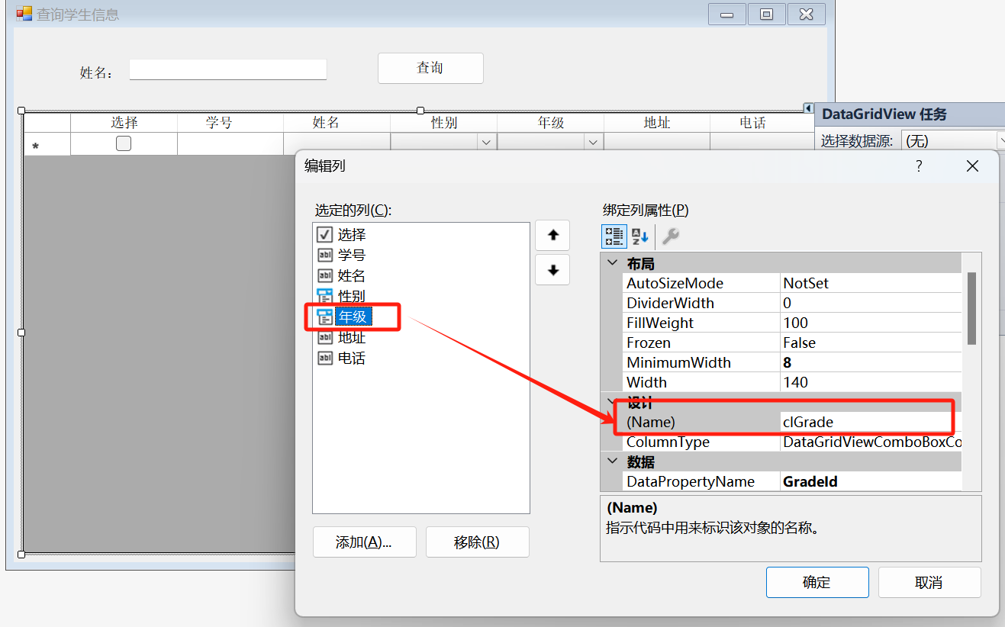
Task: Open the 性别 dropdown in grid row
Action: pyautogui.click(x=485, y=143)
